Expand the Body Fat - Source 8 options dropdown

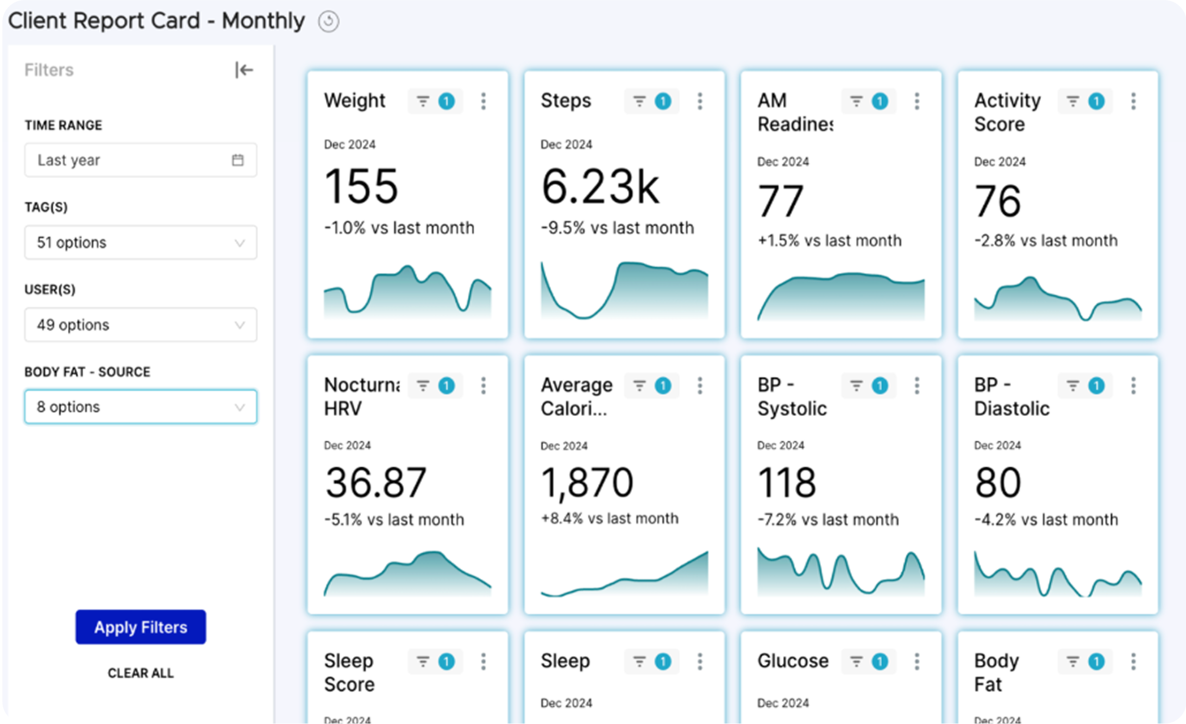point(140,407)
